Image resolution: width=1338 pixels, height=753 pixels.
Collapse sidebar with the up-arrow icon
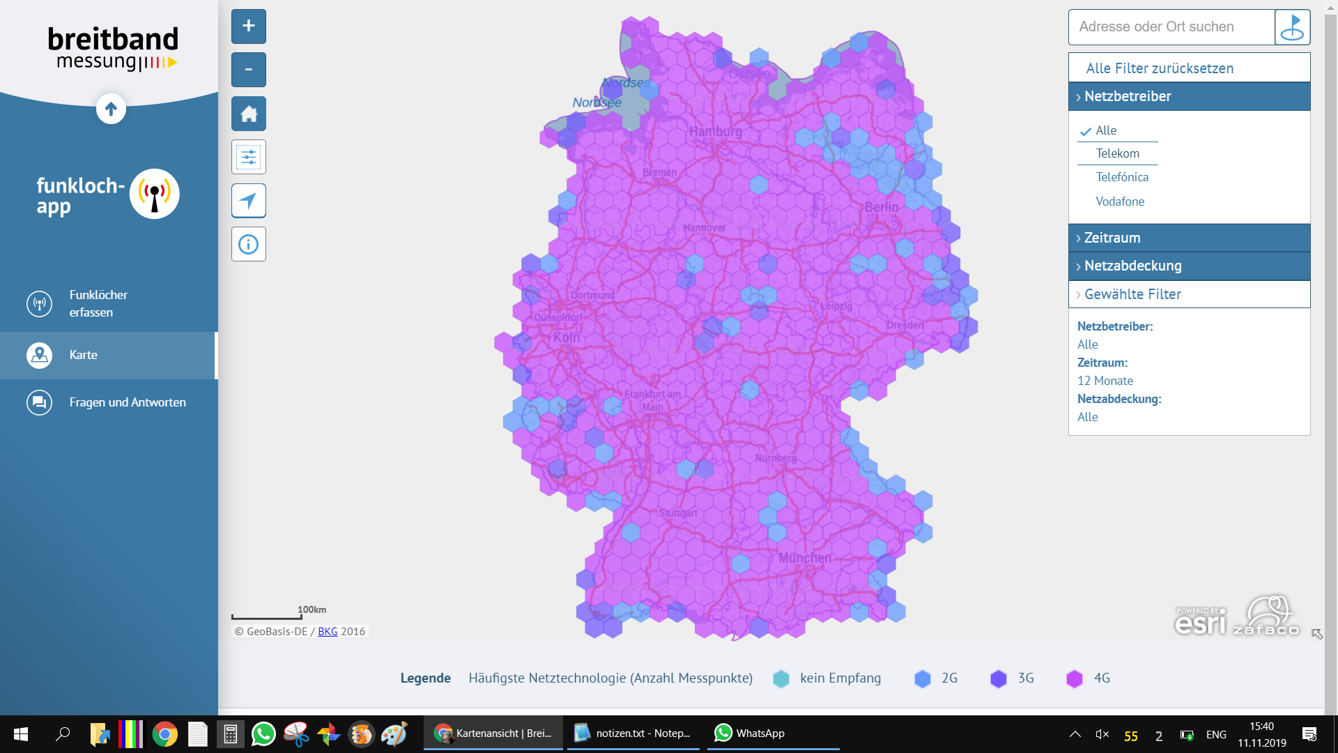pyautogui.click(x=111, y=109)
